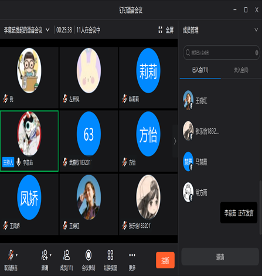Image resolution: width=262 pixels, height=276 pixels.
Task: Click my cartoon avatar tile labeled 我
Action: [x=29, y=70]
